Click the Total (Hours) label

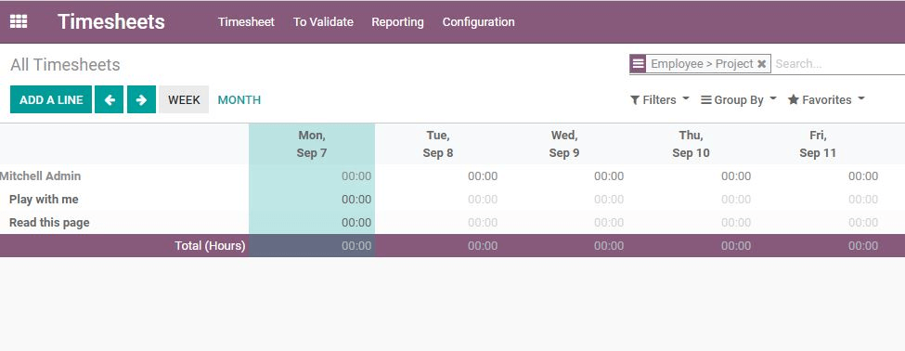(210, 246)
